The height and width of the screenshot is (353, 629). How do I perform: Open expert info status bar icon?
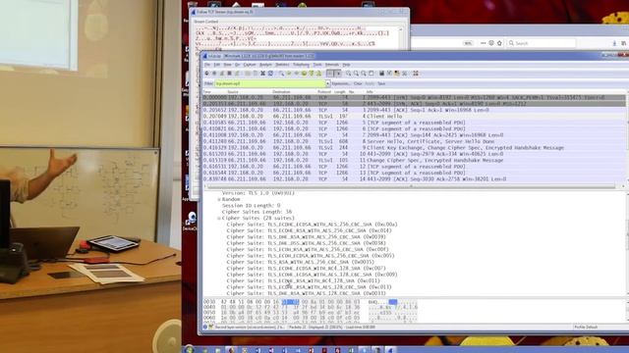[205, 327]
